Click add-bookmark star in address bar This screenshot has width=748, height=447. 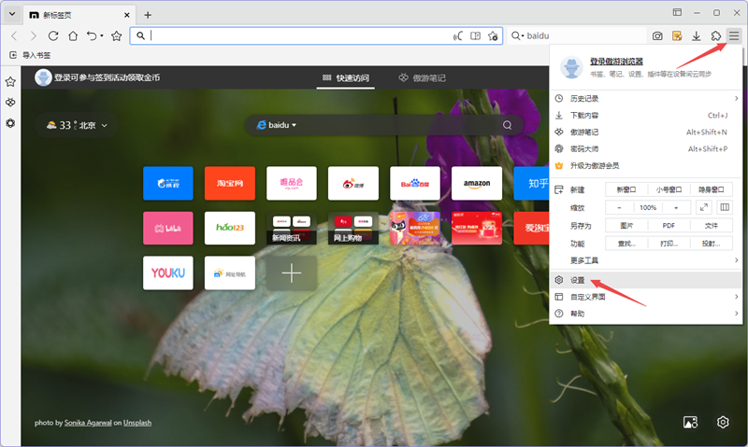[x=493, y=35]
